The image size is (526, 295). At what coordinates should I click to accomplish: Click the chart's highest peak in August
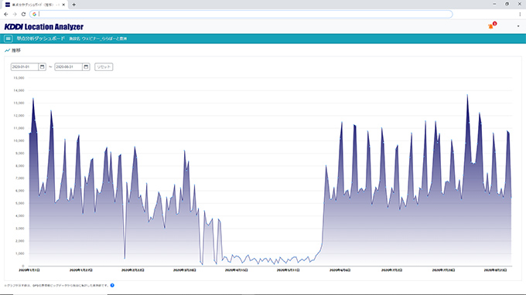467,95
